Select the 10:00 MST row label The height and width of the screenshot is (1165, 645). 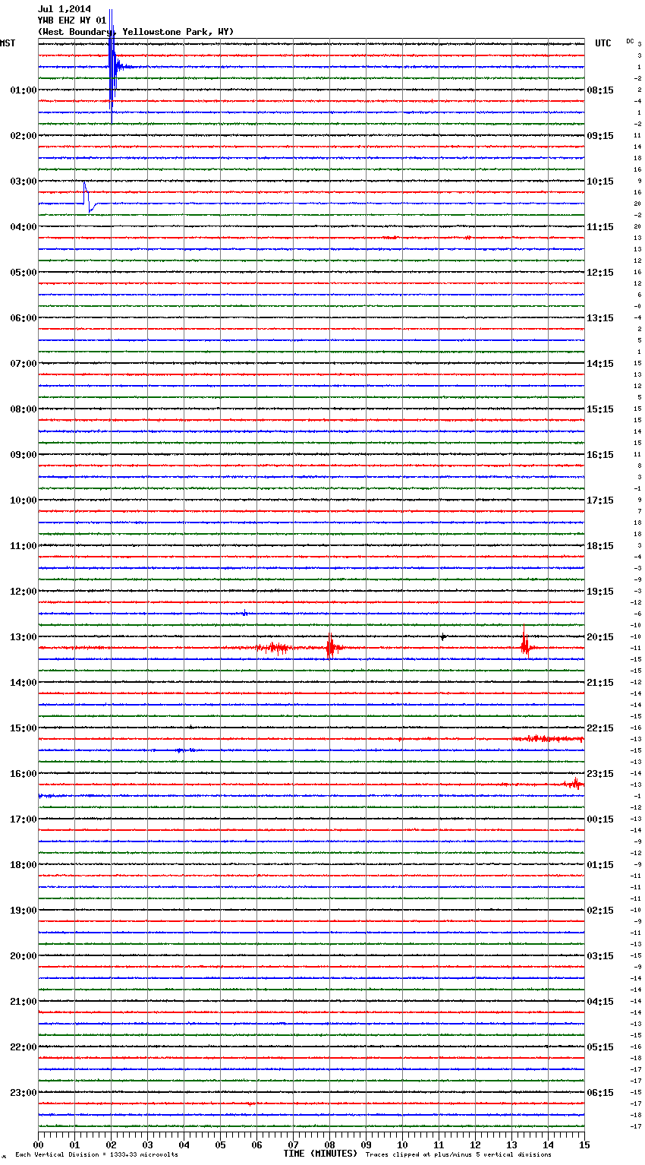pyautogui.click(x=24, y=500)
